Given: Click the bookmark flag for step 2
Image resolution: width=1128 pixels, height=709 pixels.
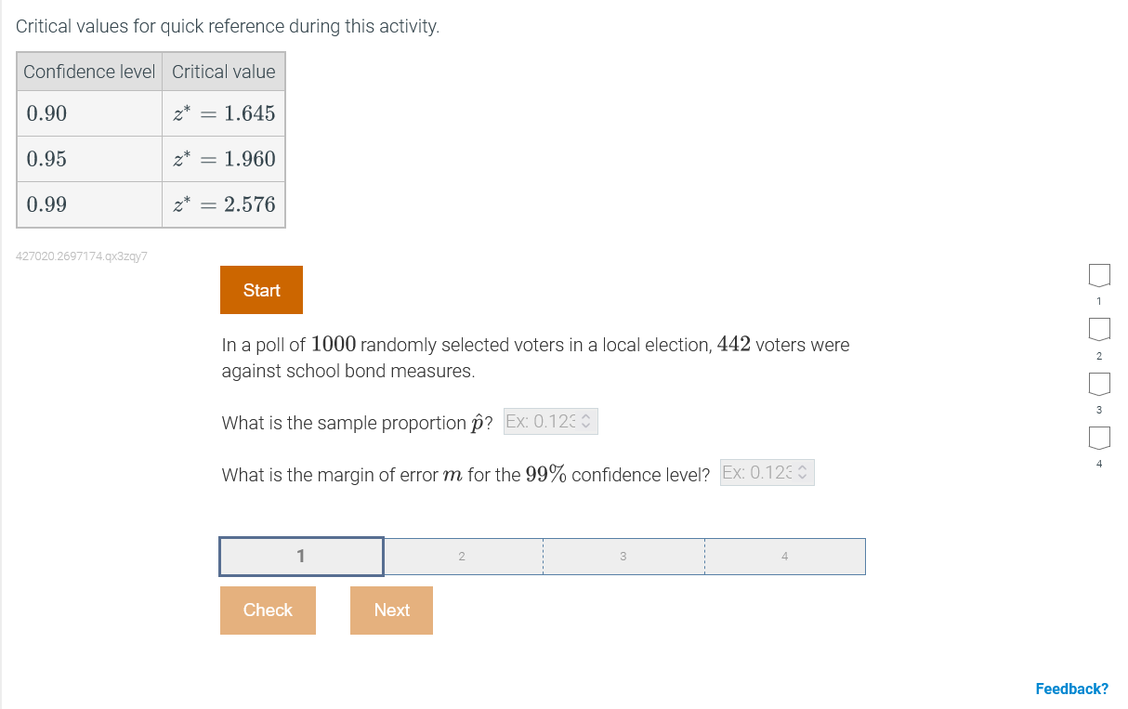Looking at the screenshot, I should (1098, 329).
